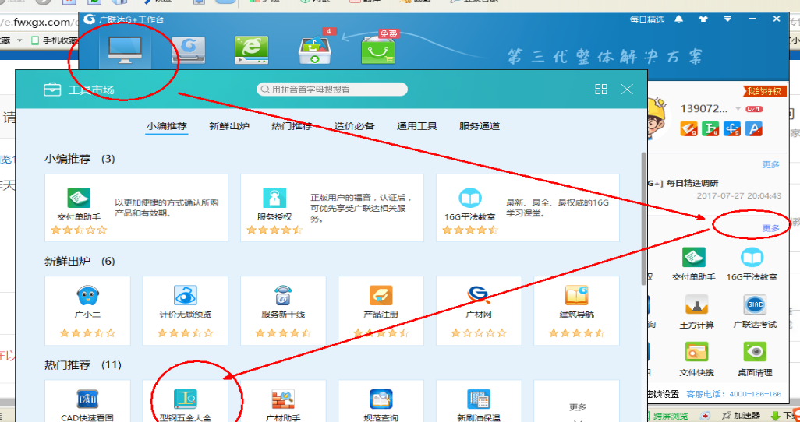Open 桌面清理 in the right panel
800x422 pixels.
[755, 359]
